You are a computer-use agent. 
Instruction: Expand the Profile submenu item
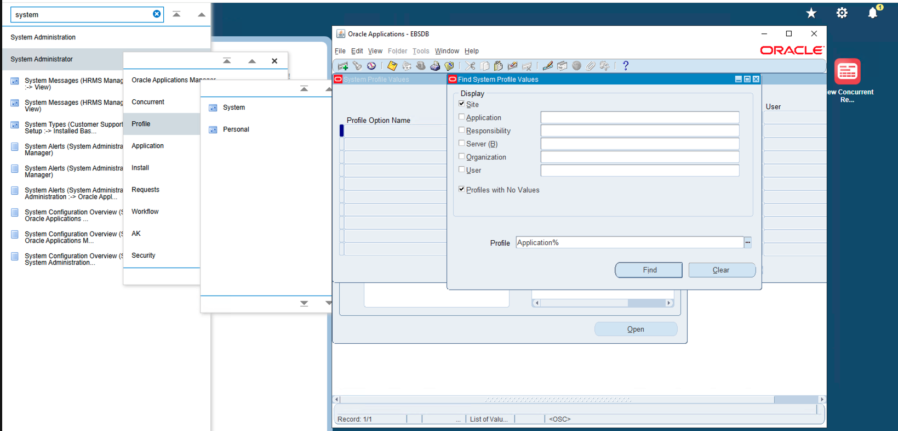[141, 124]
